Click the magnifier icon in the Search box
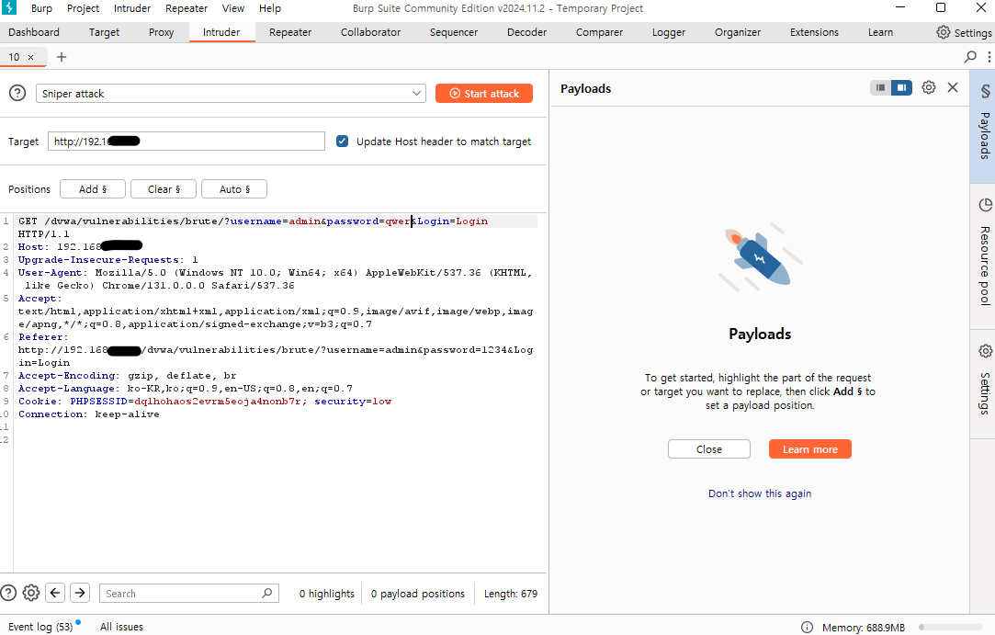The height and width of the screenshot is (635, 995). pos(267,593)
